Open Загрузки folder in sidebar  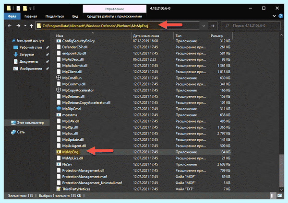click(26, 55)
